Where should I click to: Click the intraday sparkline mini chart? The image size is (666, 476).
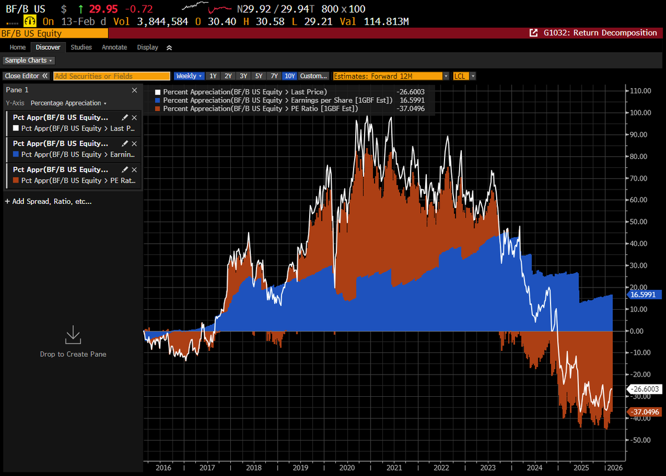pos(206,8)
